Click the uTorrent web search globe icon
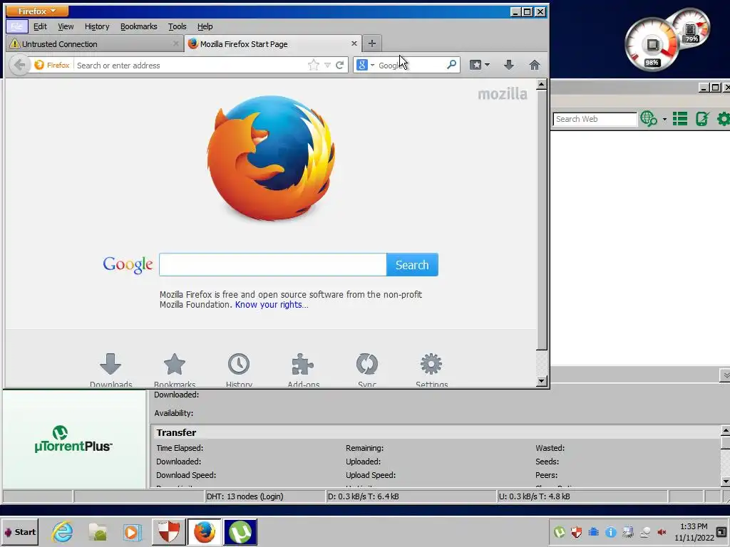 (x=649, y=119)
